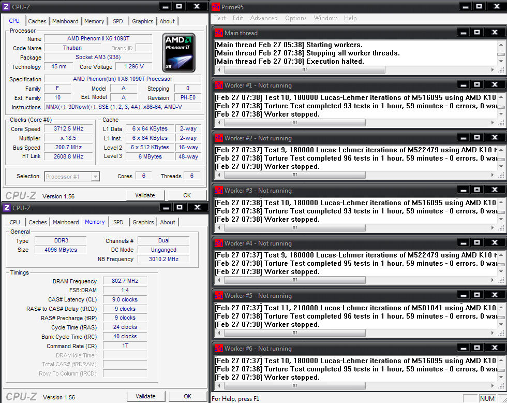Click the Worker #4 window icon
Image resolution: width=507 pixels, height=403 pixels.
pyautogui.click(x=218, y=243)
